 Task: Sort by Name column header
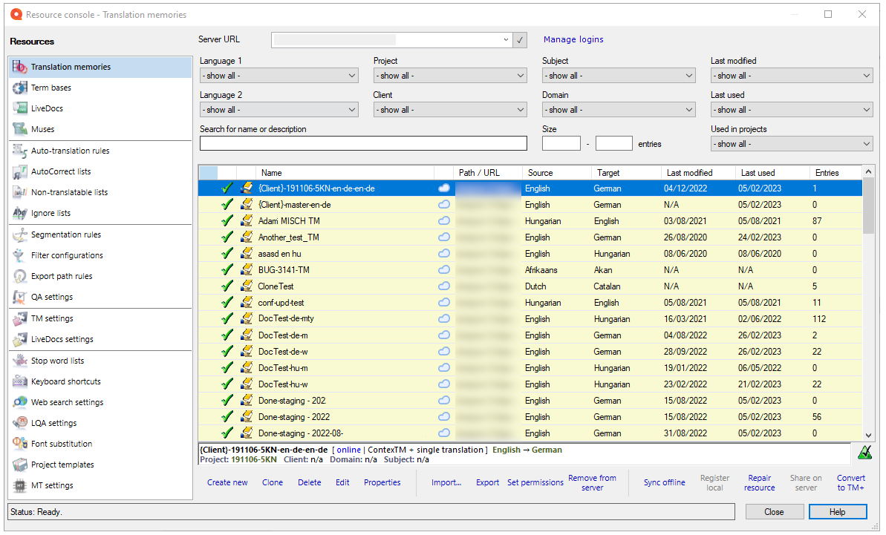(345, 173)
